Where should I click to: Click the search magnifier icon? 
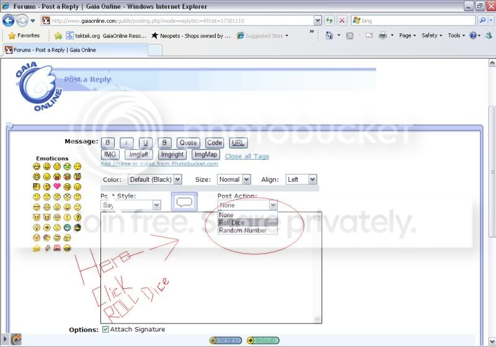tap(482, 20)
